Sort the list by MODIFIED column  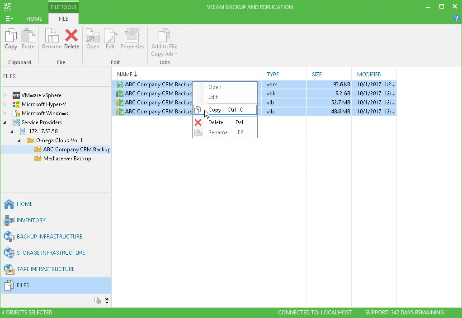click(369, 75)
